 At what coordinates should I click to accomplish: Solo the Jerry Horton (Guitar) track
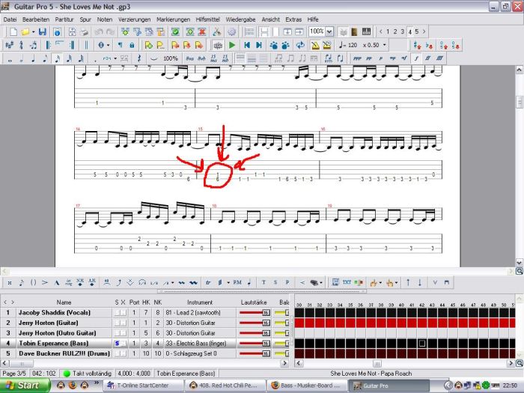click(x=117, y=323)
